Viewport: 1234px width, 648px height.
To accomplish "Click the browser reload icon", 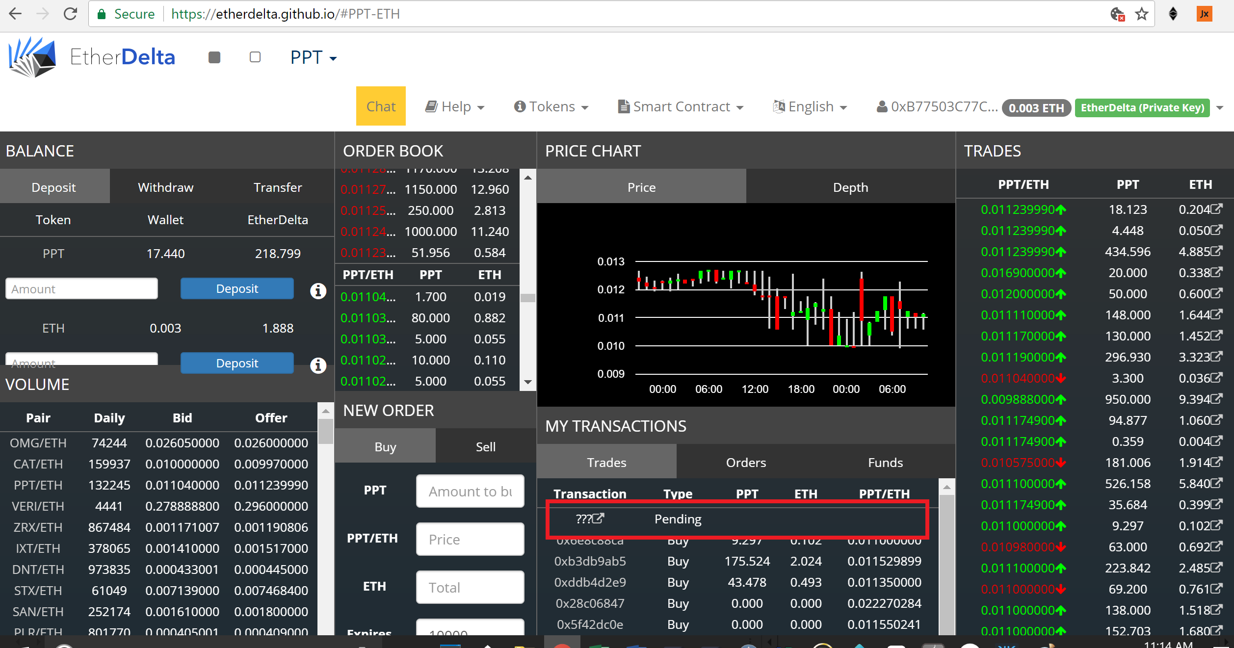I will [71, 14].
